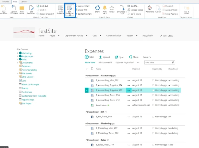Follow the document with star icon

click(112, 9)
